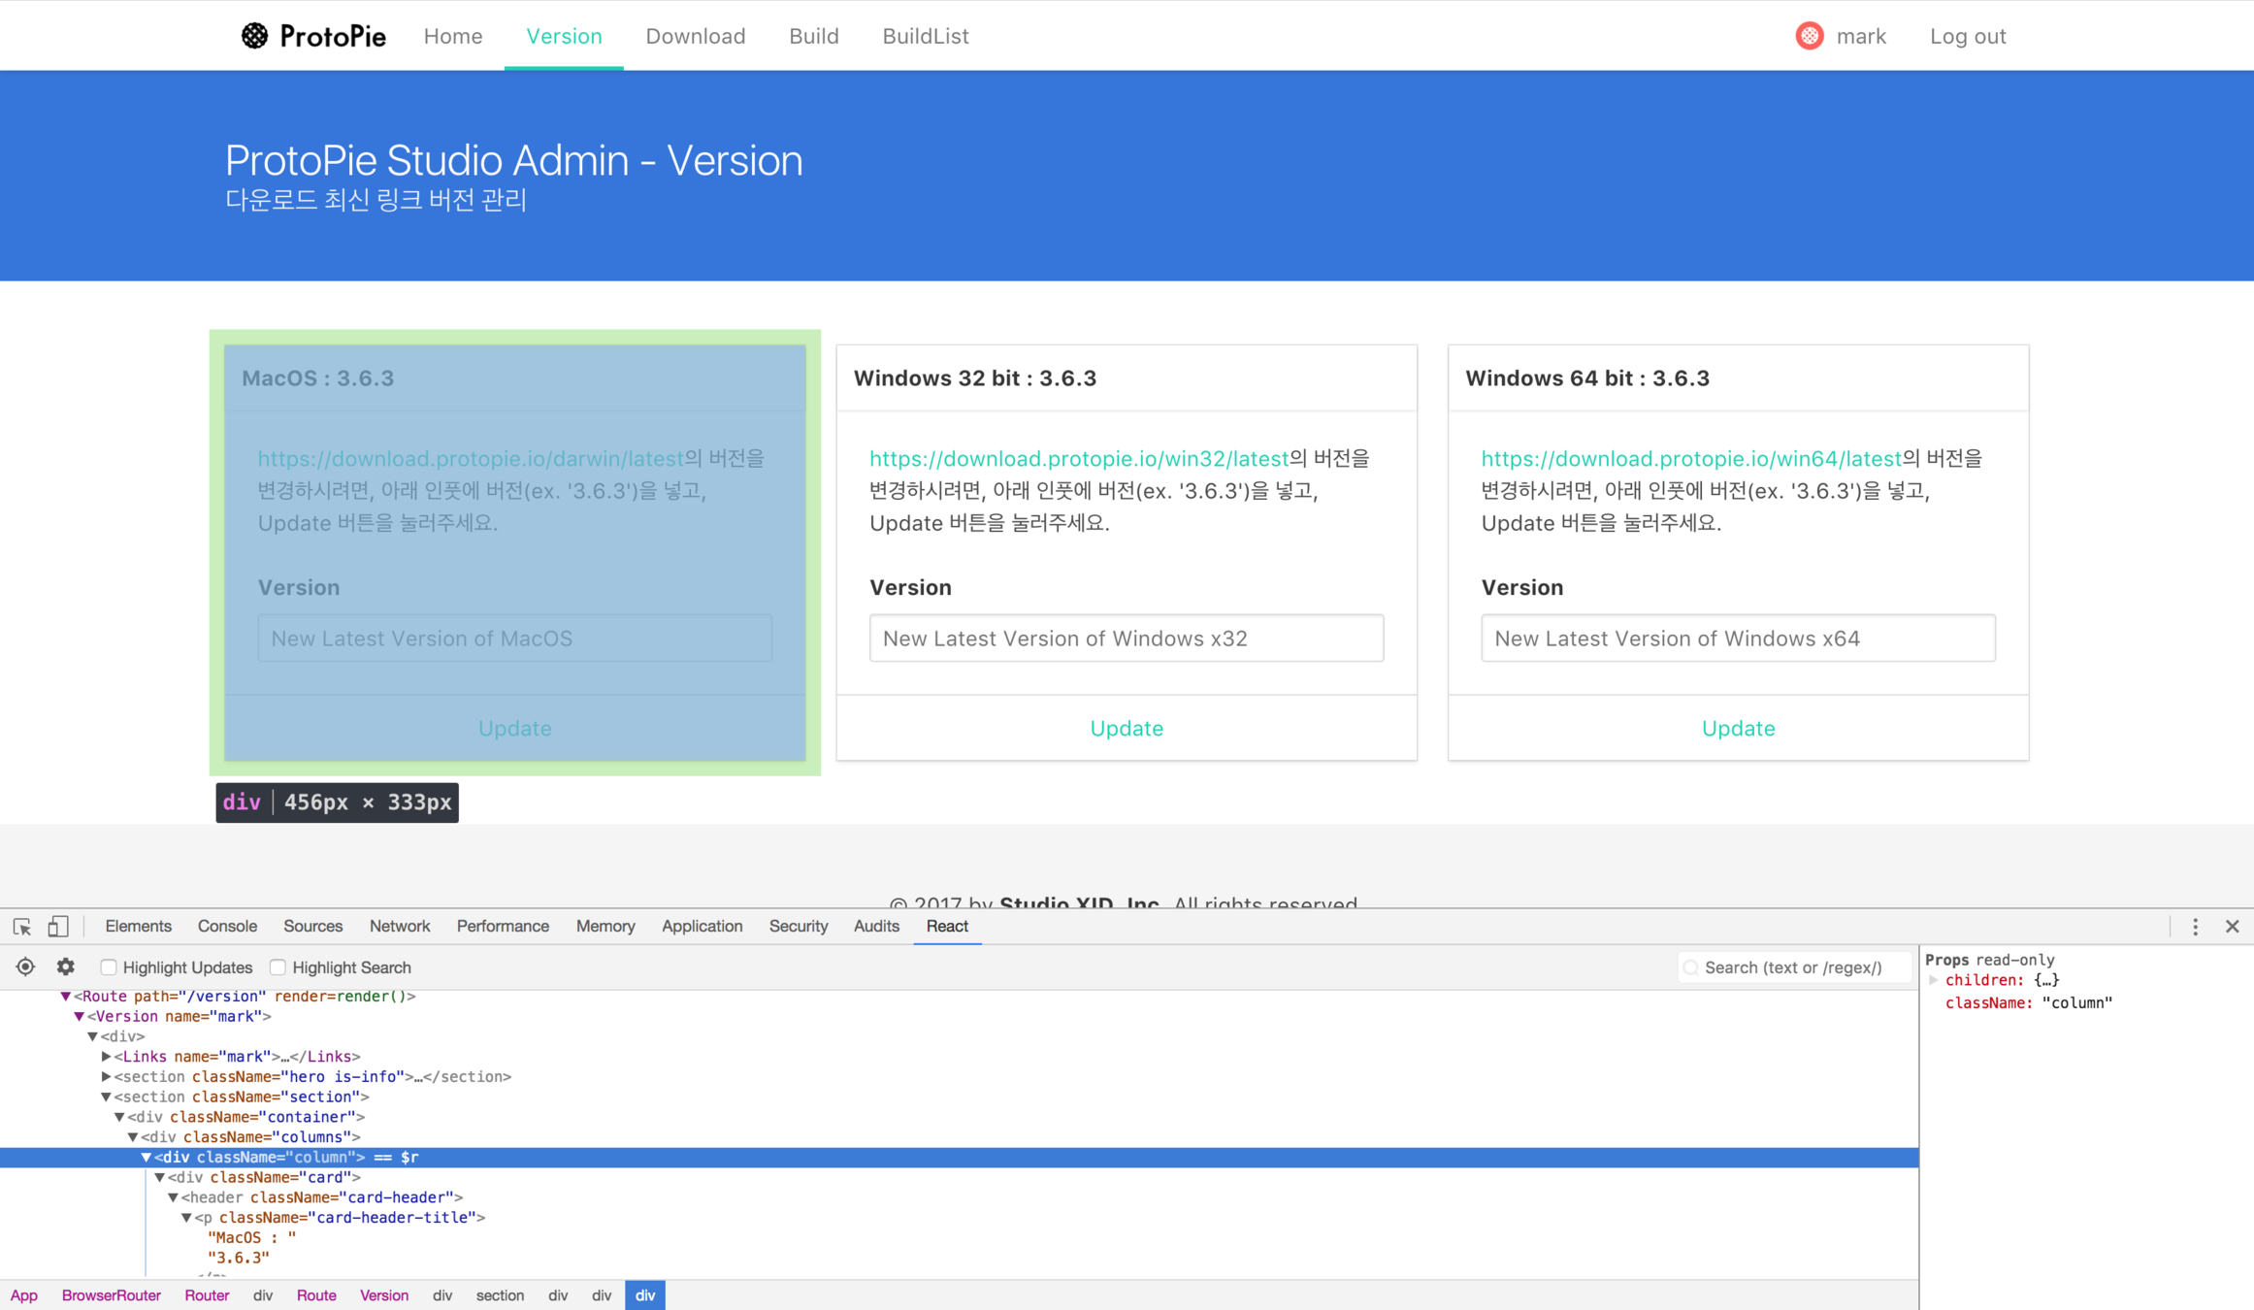
Task: Click the mark user avatar icon
Action: [1809, 36]
